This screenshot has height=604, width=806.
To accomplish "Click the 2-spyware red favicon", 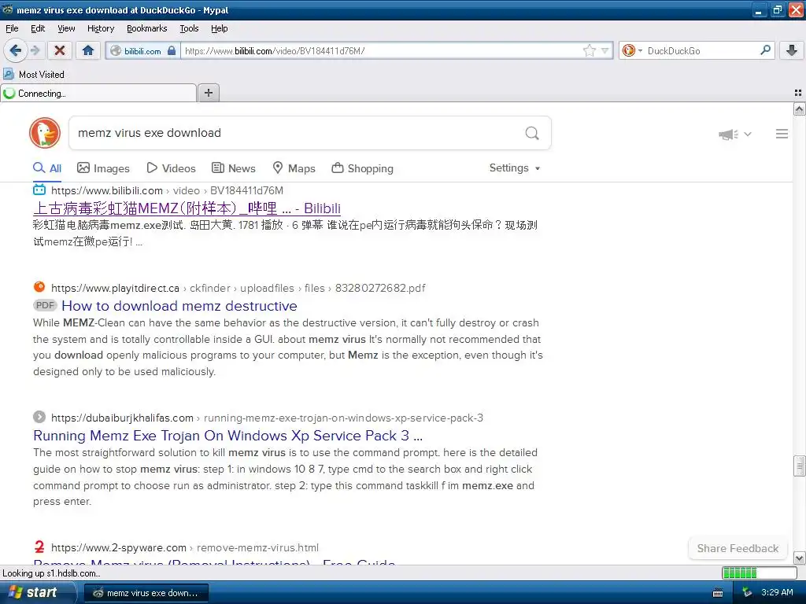I will [x=39, y=547].
